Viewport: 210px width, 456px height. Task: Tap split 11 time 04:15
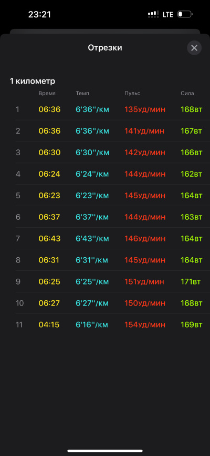pyautogui.click(x=49, y=325)
